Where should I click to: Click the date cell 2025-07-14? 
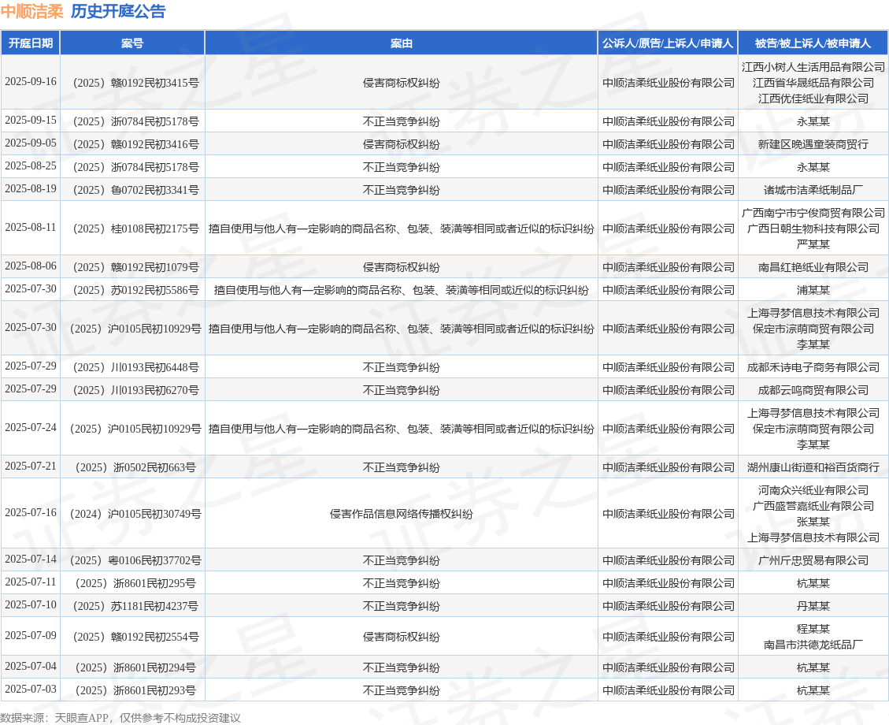pos(31,559)
